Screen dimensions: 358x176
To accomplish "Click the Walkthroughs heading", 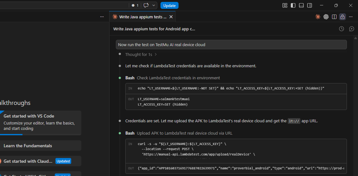I will [x=15, y=103].
